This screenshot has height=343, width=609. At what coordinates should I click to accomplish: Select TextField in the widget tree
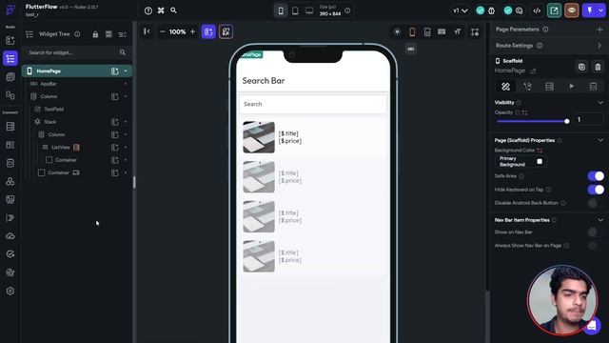(x=54, y=110)
